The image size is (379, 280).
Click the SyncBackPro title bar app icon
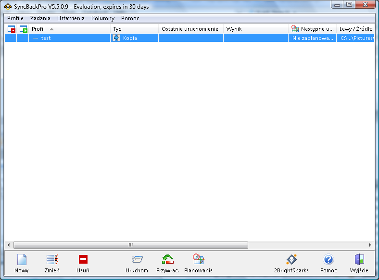click(x=8, y=7)
